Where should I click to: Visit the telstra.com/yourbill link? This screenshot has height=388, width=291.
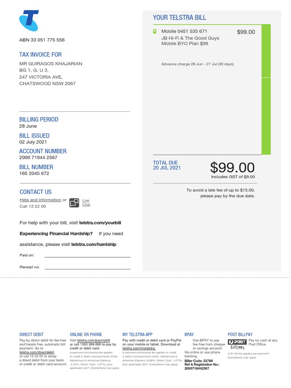pyautogui.click(x=100, y=223)
